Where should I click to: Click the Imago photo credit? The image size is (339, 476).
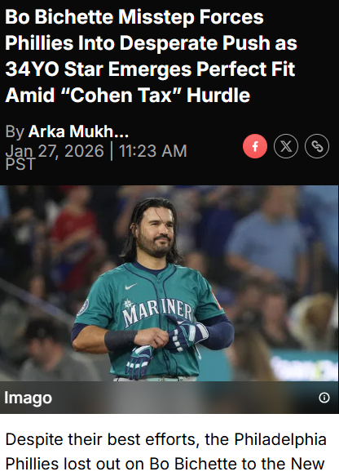tap(28, 398)
